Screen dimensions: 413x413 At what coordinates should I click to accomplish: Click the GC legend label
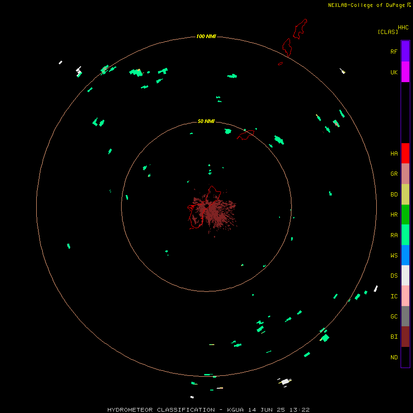point(394,316)
